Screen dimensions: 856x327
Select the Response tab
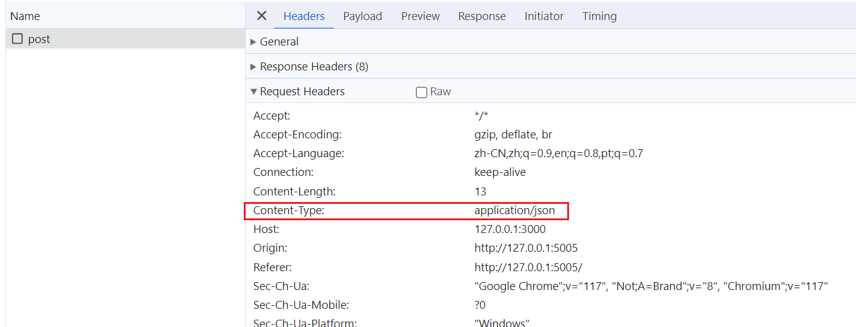click(x=481, y=16)
